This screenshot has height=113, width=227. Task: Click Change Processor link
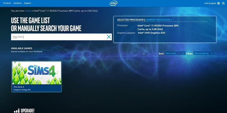(159, 20)
